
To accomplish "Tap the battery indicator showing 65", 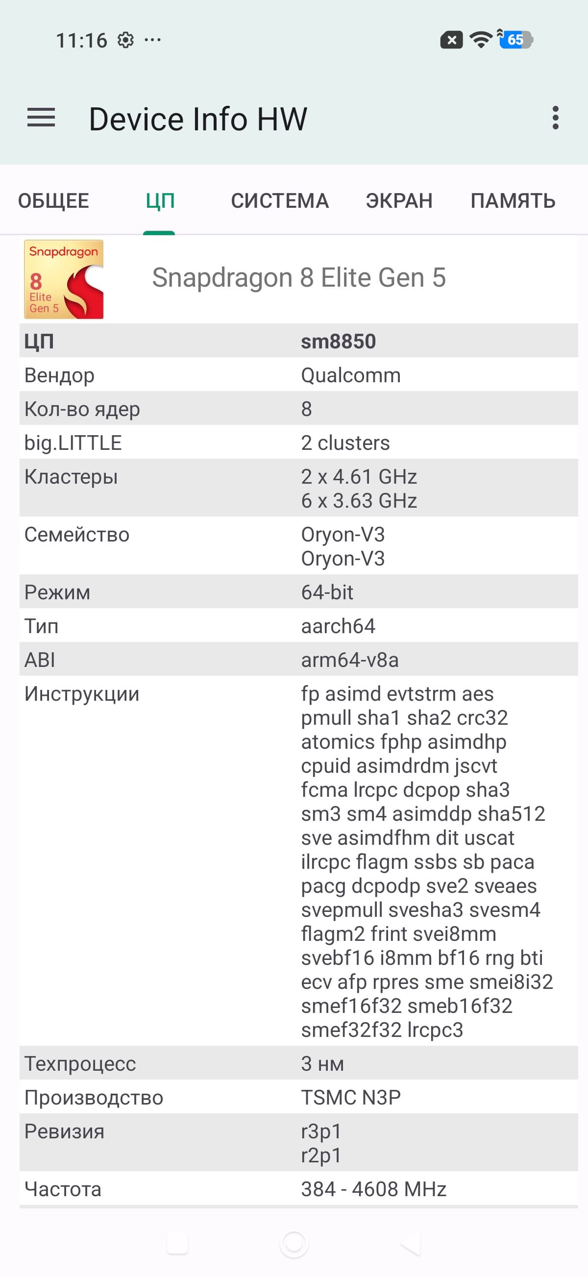I will (516, 40).
